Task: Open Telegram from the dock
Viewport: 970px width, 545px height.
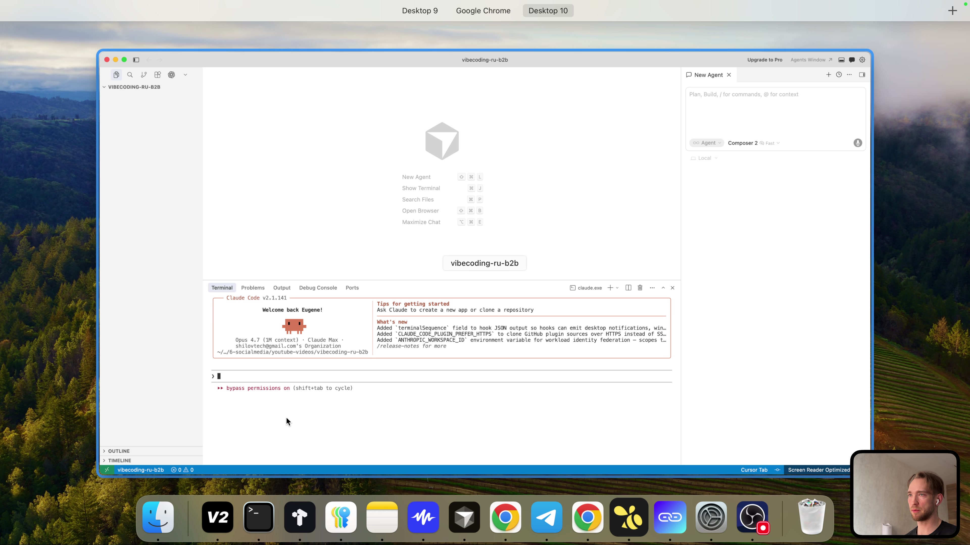Action: tap(546, 517)
